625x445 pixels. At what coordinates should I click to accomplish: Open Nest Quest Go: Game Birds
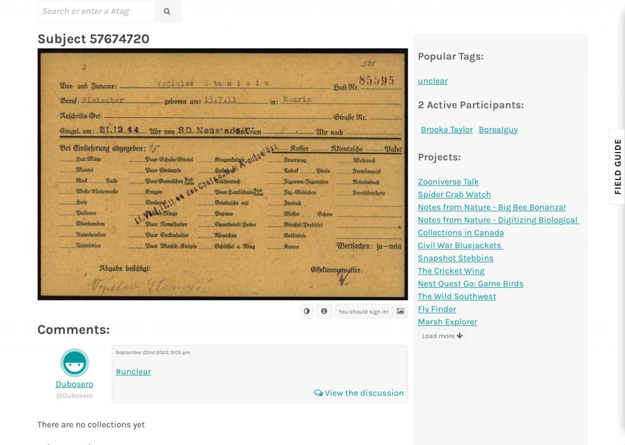point(471,283)
